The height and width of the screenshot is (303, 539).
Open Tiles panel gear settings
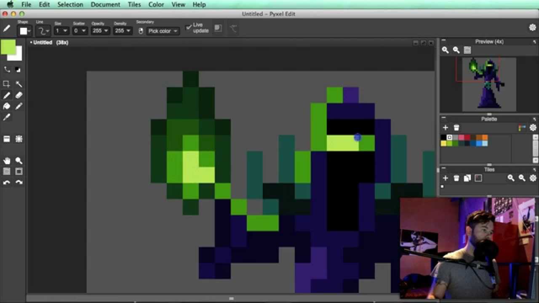pos(533,178)
